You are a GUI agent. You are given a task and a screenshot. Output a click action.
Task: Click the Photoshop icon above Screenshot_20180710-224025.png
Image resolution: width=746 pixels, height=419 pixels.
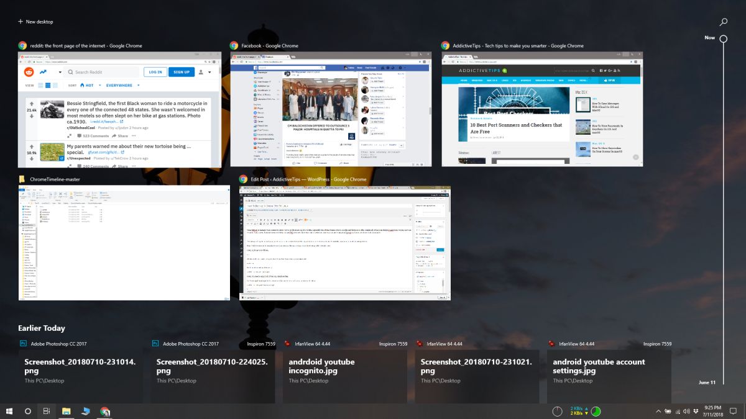click(x=155, y=343)
